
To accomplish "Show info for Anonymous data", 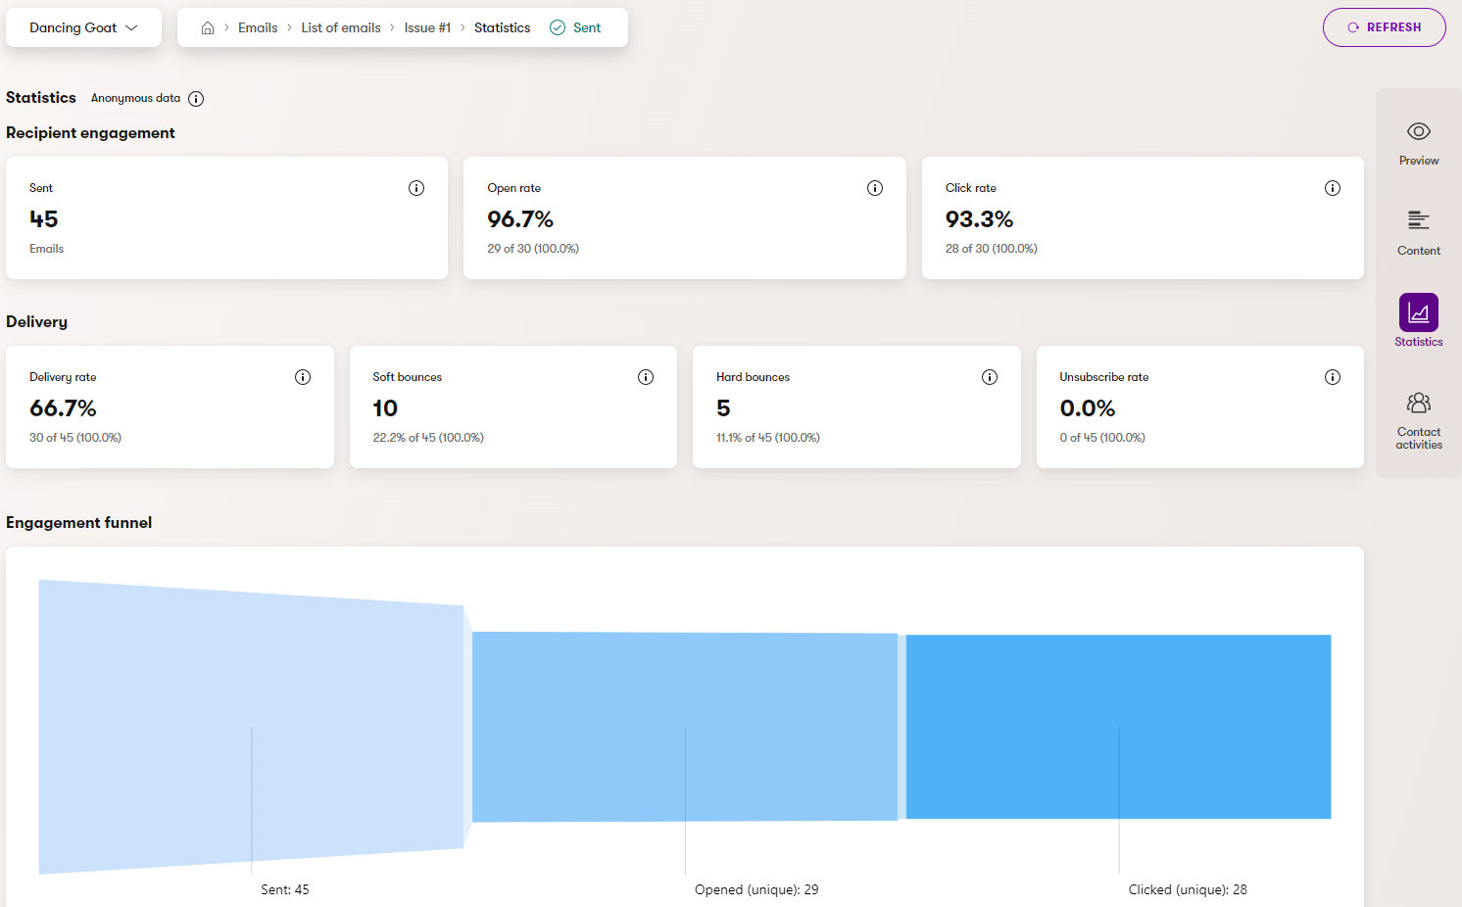I will pyautogui.click(x=196, y=99).
